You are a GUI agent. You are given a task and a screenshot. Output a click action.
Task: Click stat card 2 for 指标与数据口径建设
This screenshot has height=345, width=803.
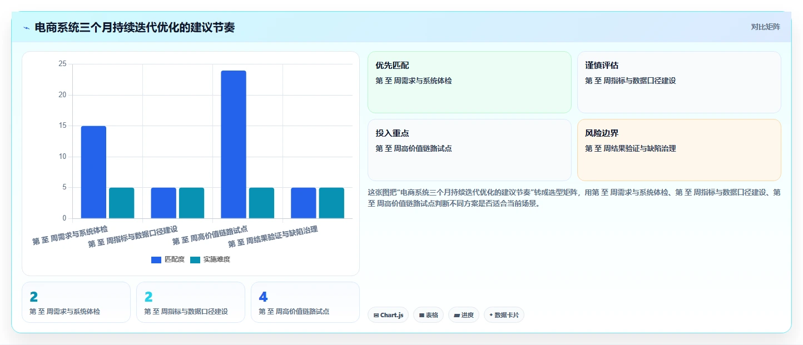tap(191, 302)
